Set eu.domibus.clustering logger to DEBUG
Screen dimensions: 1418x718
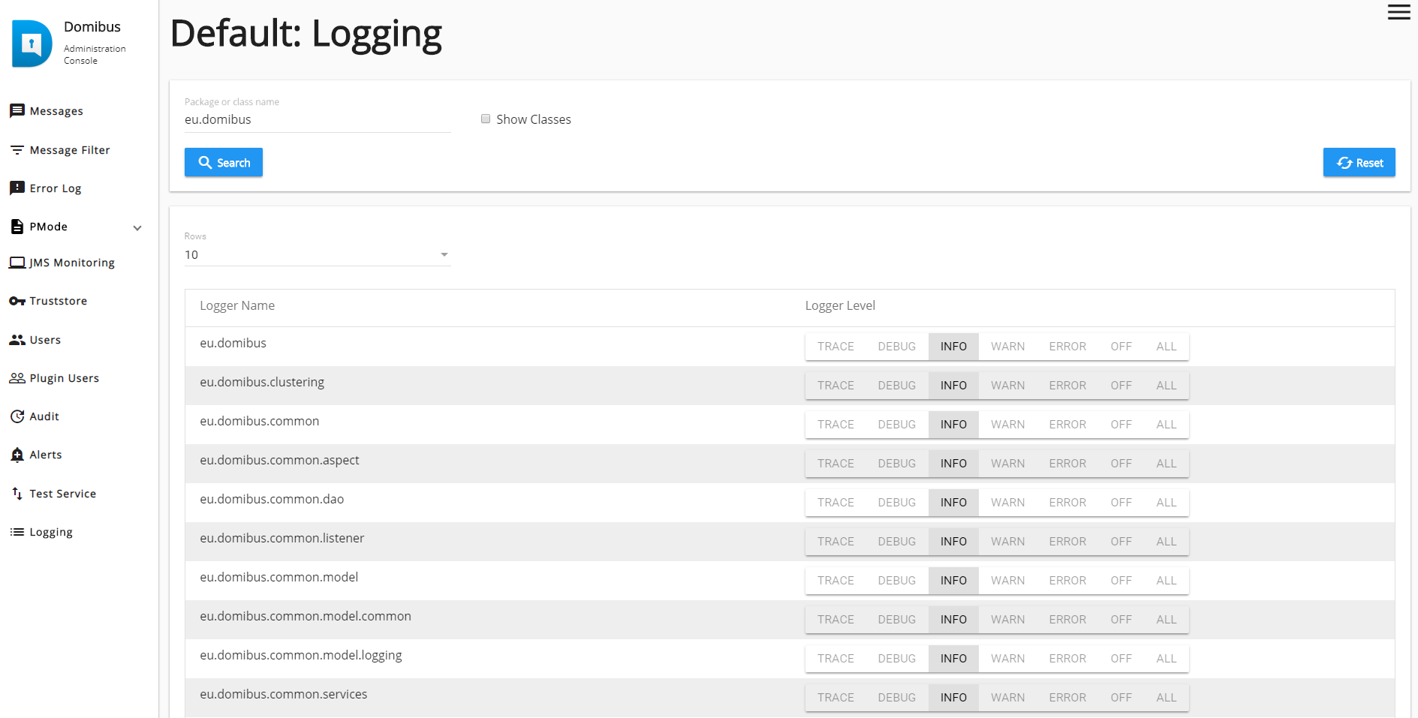tap(897, 386)
